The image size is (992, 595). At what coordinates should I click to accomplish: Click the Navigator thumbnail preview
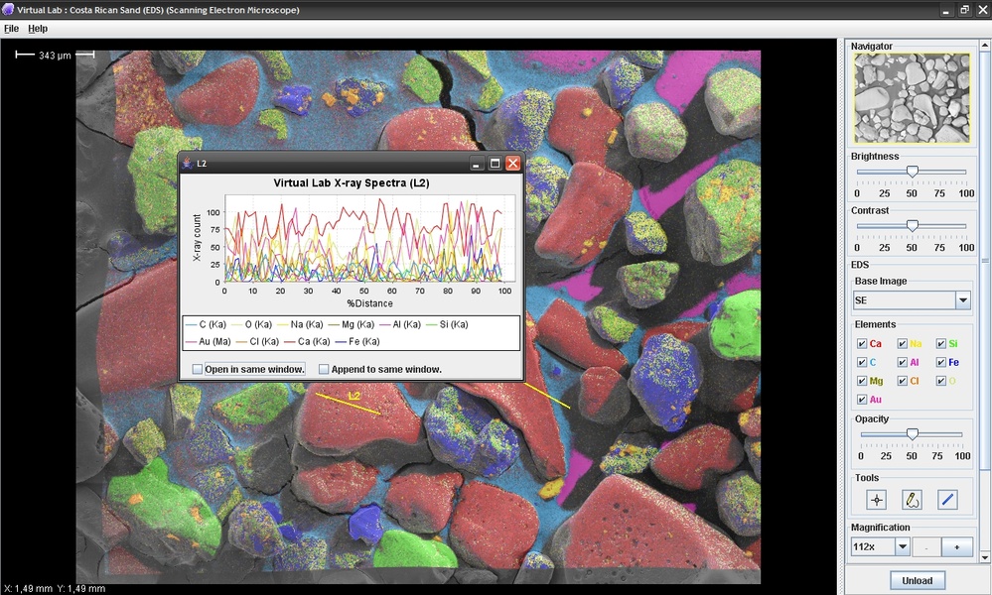pos(912,97)
